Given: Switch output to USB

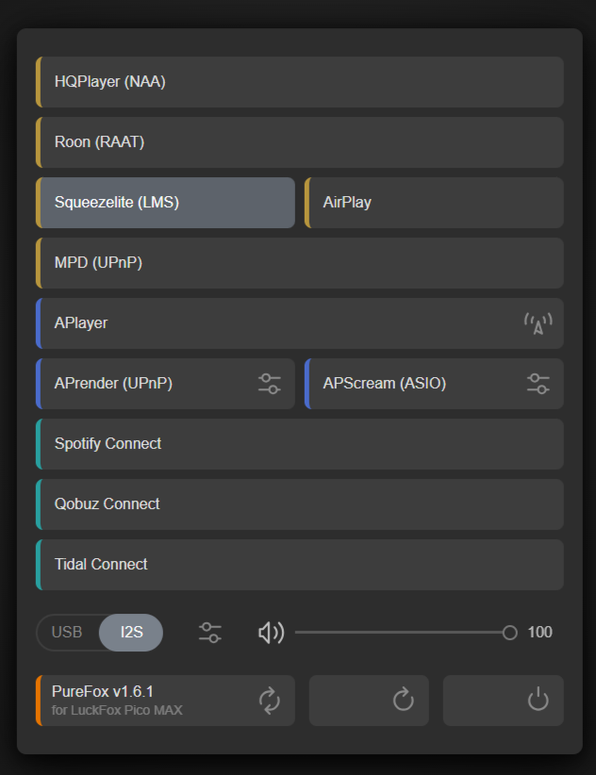Looking at the screenshot, I should (x=67, y=633).
